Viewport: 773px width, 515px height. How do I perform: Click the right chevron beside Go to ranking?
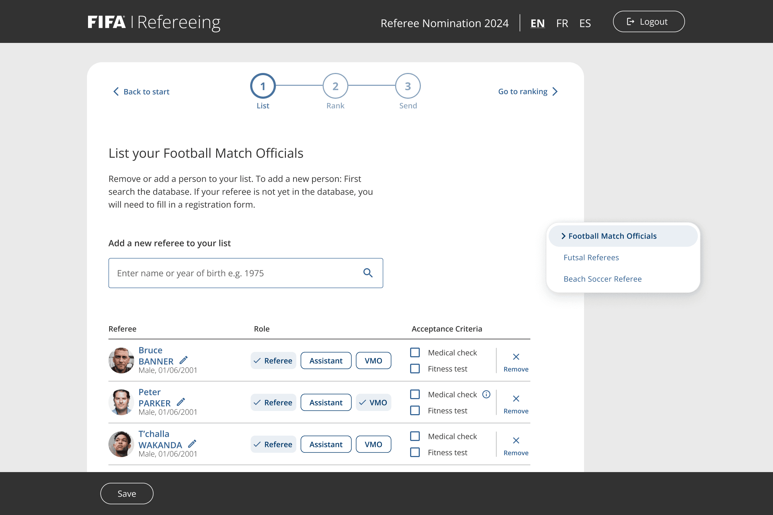(555, 92)
